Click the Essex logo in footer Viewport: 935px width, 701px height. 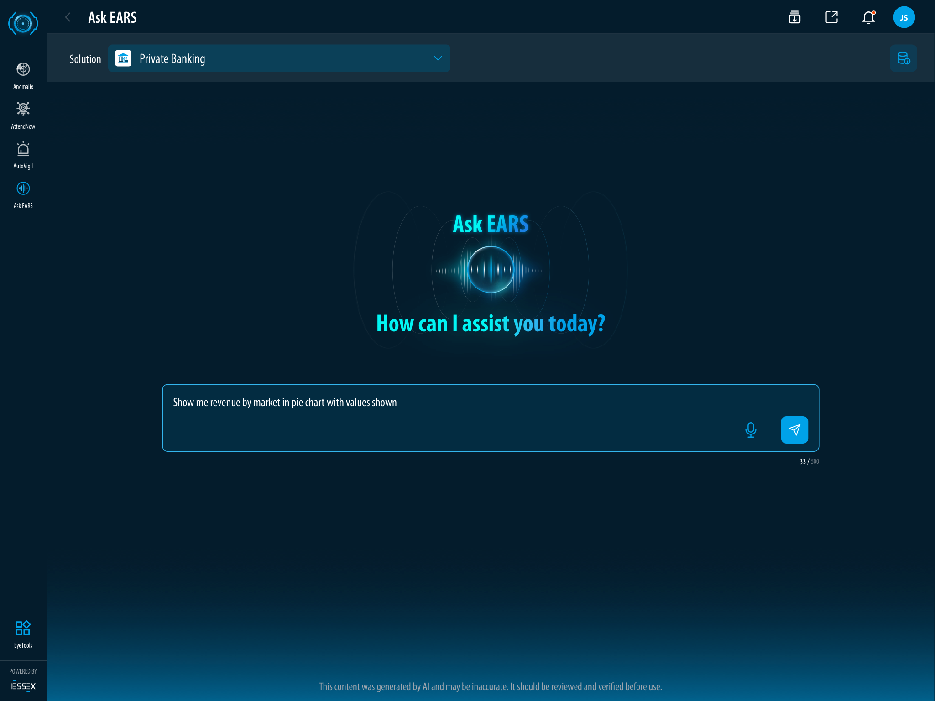[23, 686]
